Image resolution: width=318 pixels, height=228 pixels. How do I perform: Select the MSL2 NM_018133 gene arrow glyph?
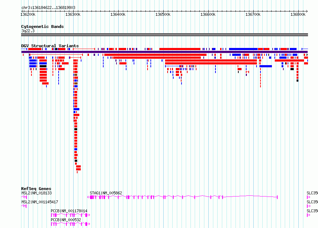point(24,197)
